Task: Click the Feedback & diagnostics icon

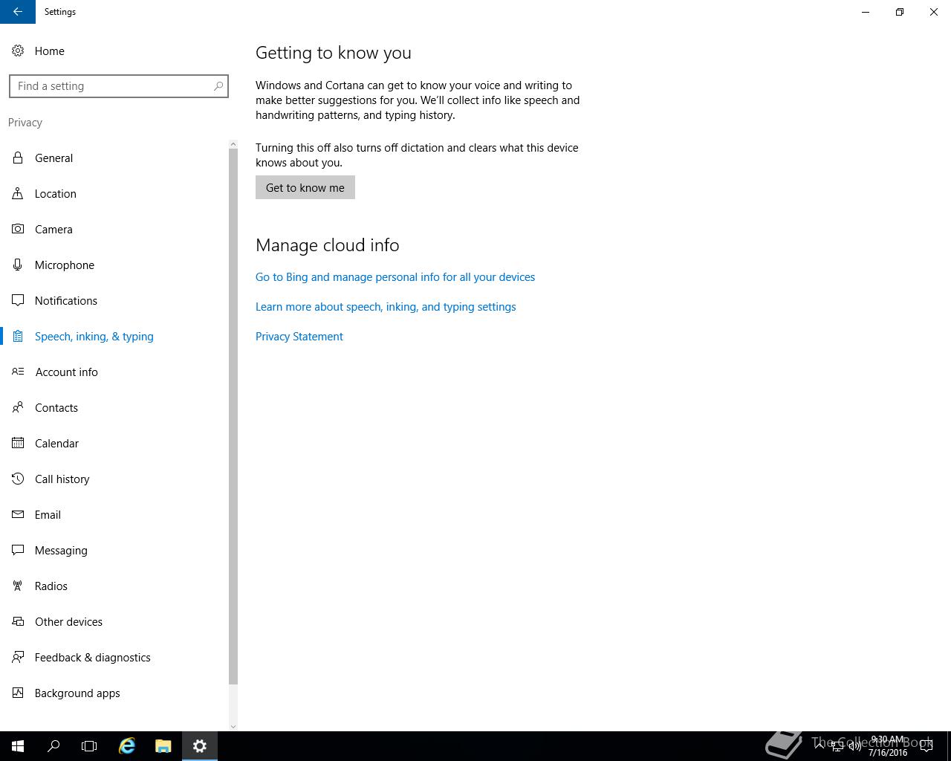Action: (18, 657)
